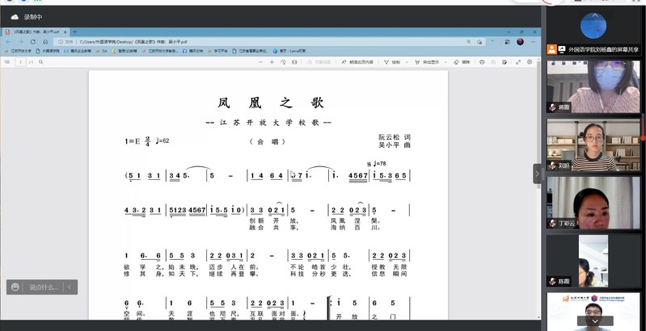The height and width of the screenshot is (331, 646).
Task: Open 登录QQ邮箱 bookmark
Action: pos(125,51)
